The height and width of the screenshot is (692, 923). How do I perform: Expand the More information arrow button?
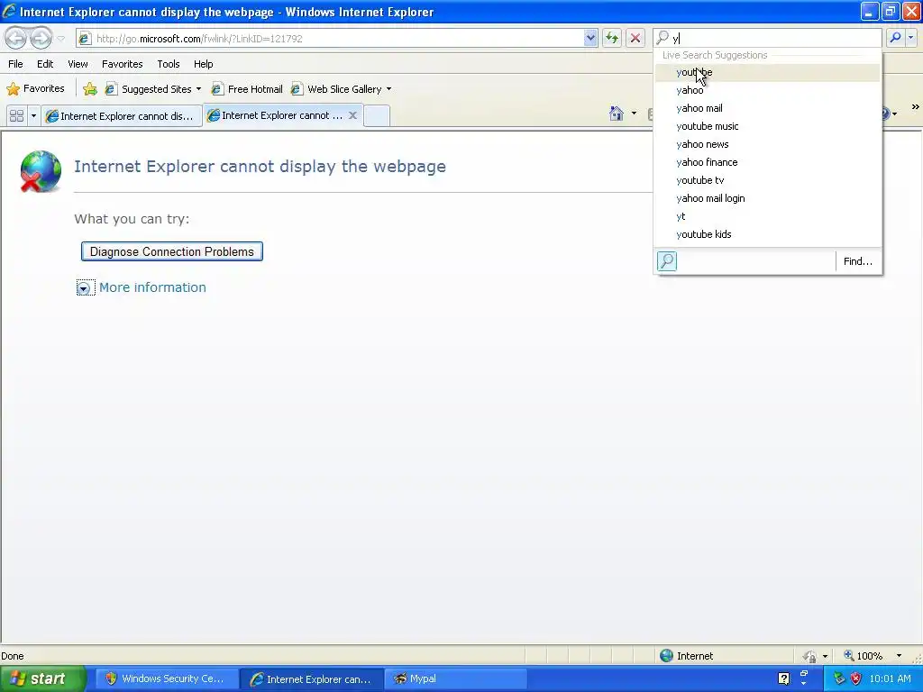click(x=84, y=287)
